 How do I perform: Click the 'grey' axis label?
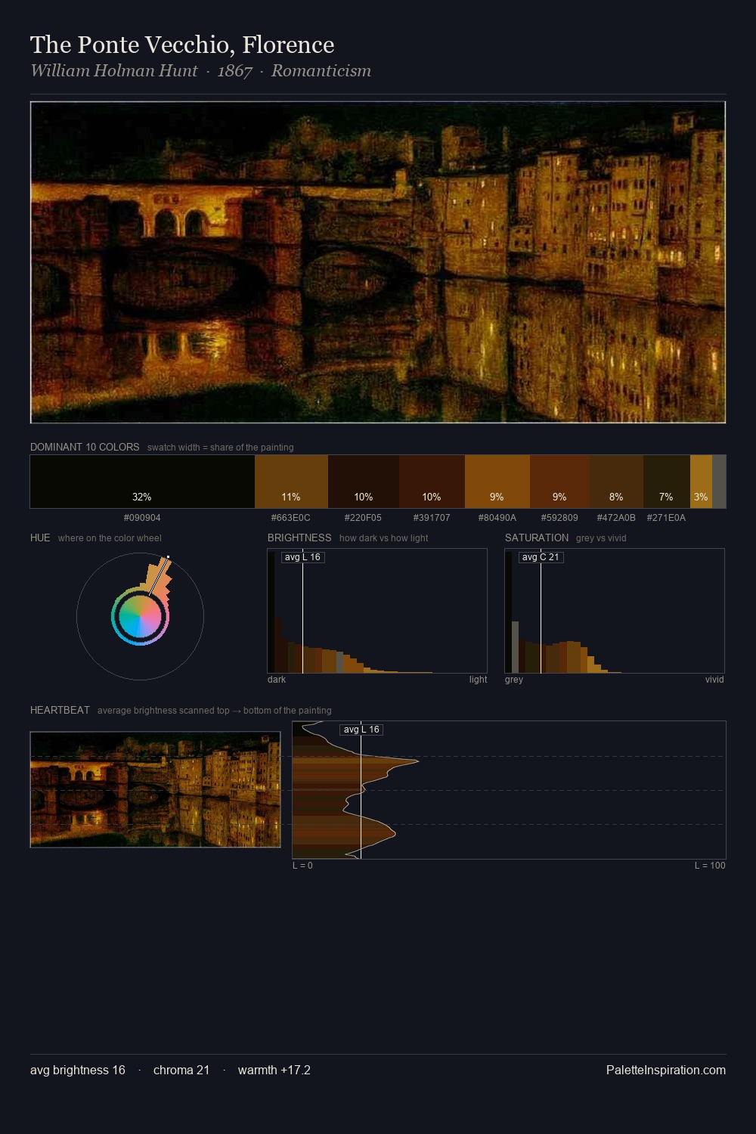(514, 680)
